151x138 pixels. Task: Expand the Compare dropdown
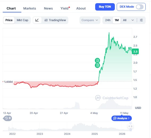pyautogui.click(x=90, y=20)
